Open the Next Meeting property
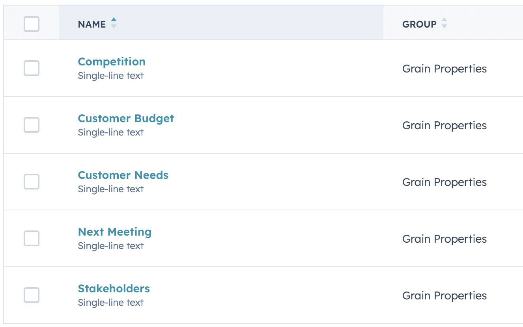Image resolution: width=523 pixels, height=327 pixels. click(x=115, y=232)
